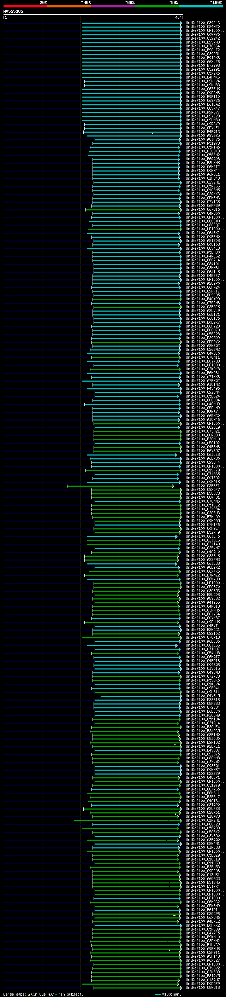Select the UniRef100_Q39951 label
The width and height of the screenshot is (226, 997).
click(x=203, y=54)
